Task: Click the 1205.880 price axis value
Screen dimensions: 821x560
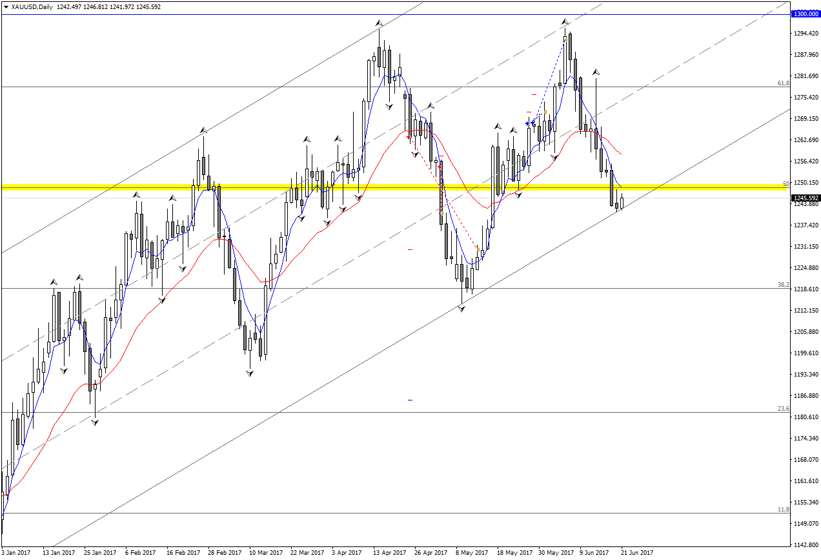Action: (806, 331)
